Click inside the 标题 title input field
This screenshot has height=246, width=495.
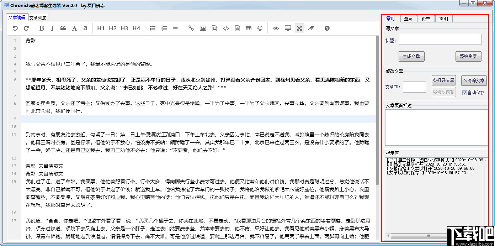(x=440, y=39)
